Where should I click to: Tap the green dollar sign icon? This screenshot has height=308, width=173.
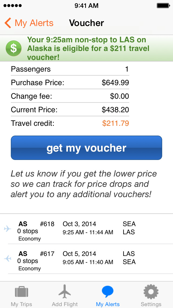[x=14, y=48]
